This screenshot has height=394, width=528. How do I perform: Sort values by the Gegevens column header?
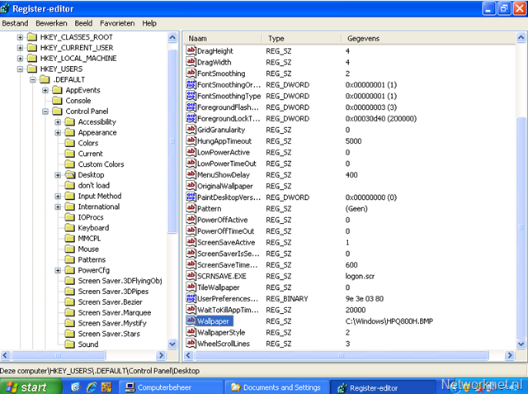[x=428, y=39]
